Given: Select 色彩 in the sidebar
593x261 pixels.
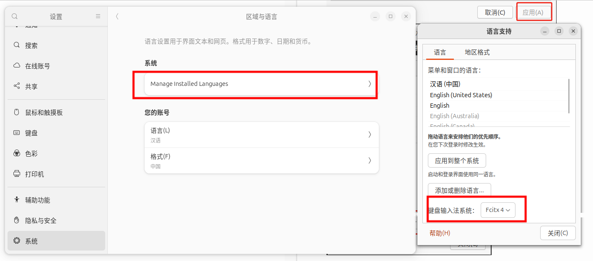Looking at the screenshot, I should tap(31, 153).
